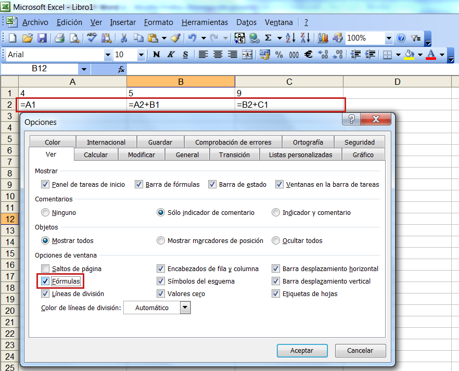The width and height of the screenshot is (459, 371).
Task: Open the zoom level dropdown
Action: point(389,38)
